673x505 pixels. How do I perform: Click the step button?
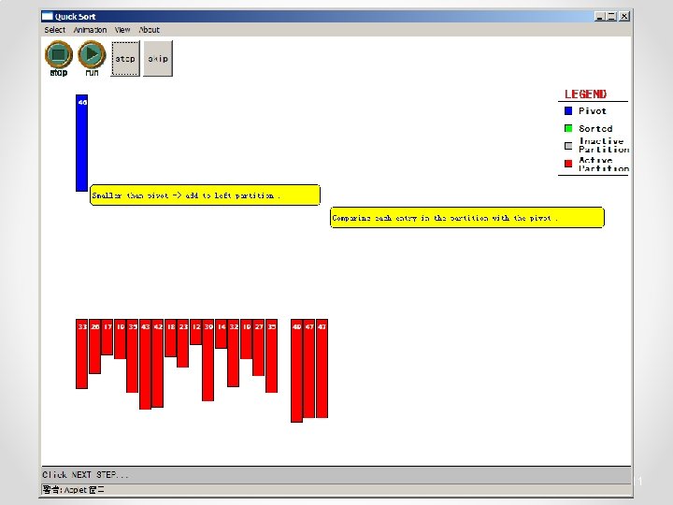click(x=125, y=59)
